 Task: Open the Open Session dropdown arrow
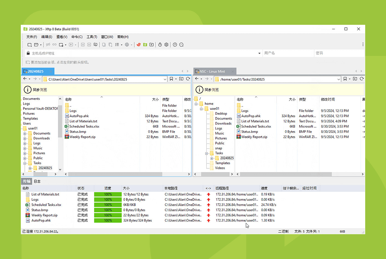[40, 45]
